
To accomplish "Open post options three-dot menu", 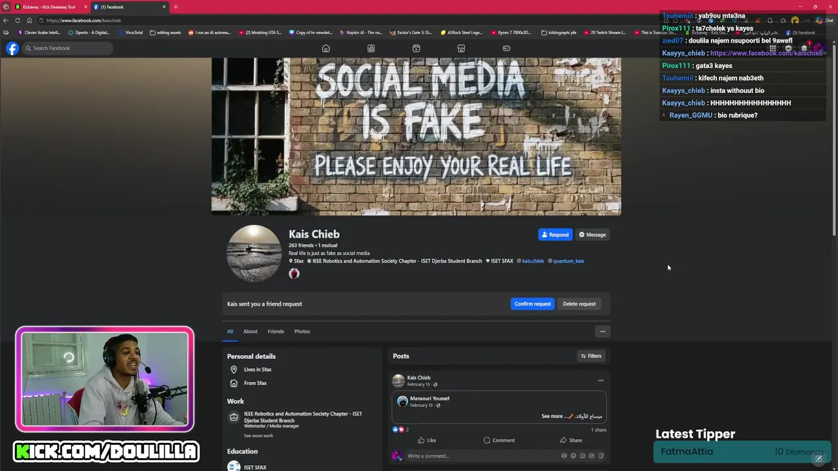I will coord(600,380).
